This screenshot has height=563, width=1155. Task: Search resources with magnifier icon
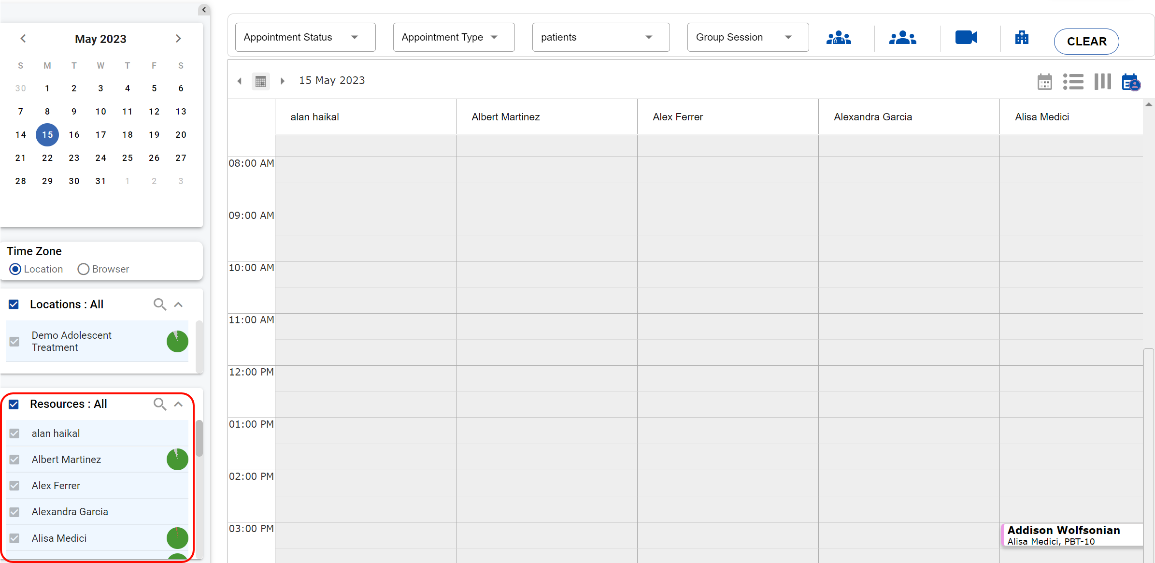(159, 404)
